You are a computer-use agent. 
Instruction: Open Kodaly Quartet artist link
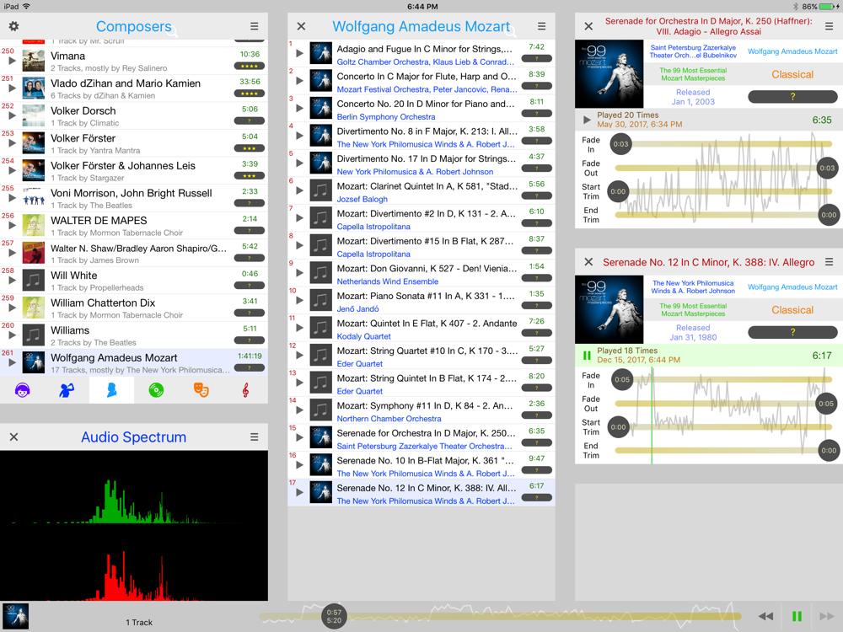pos(364,336)
